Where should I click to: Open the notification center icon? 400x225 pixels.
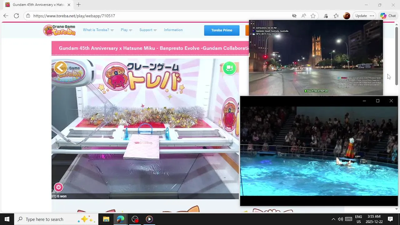point(390,219)
